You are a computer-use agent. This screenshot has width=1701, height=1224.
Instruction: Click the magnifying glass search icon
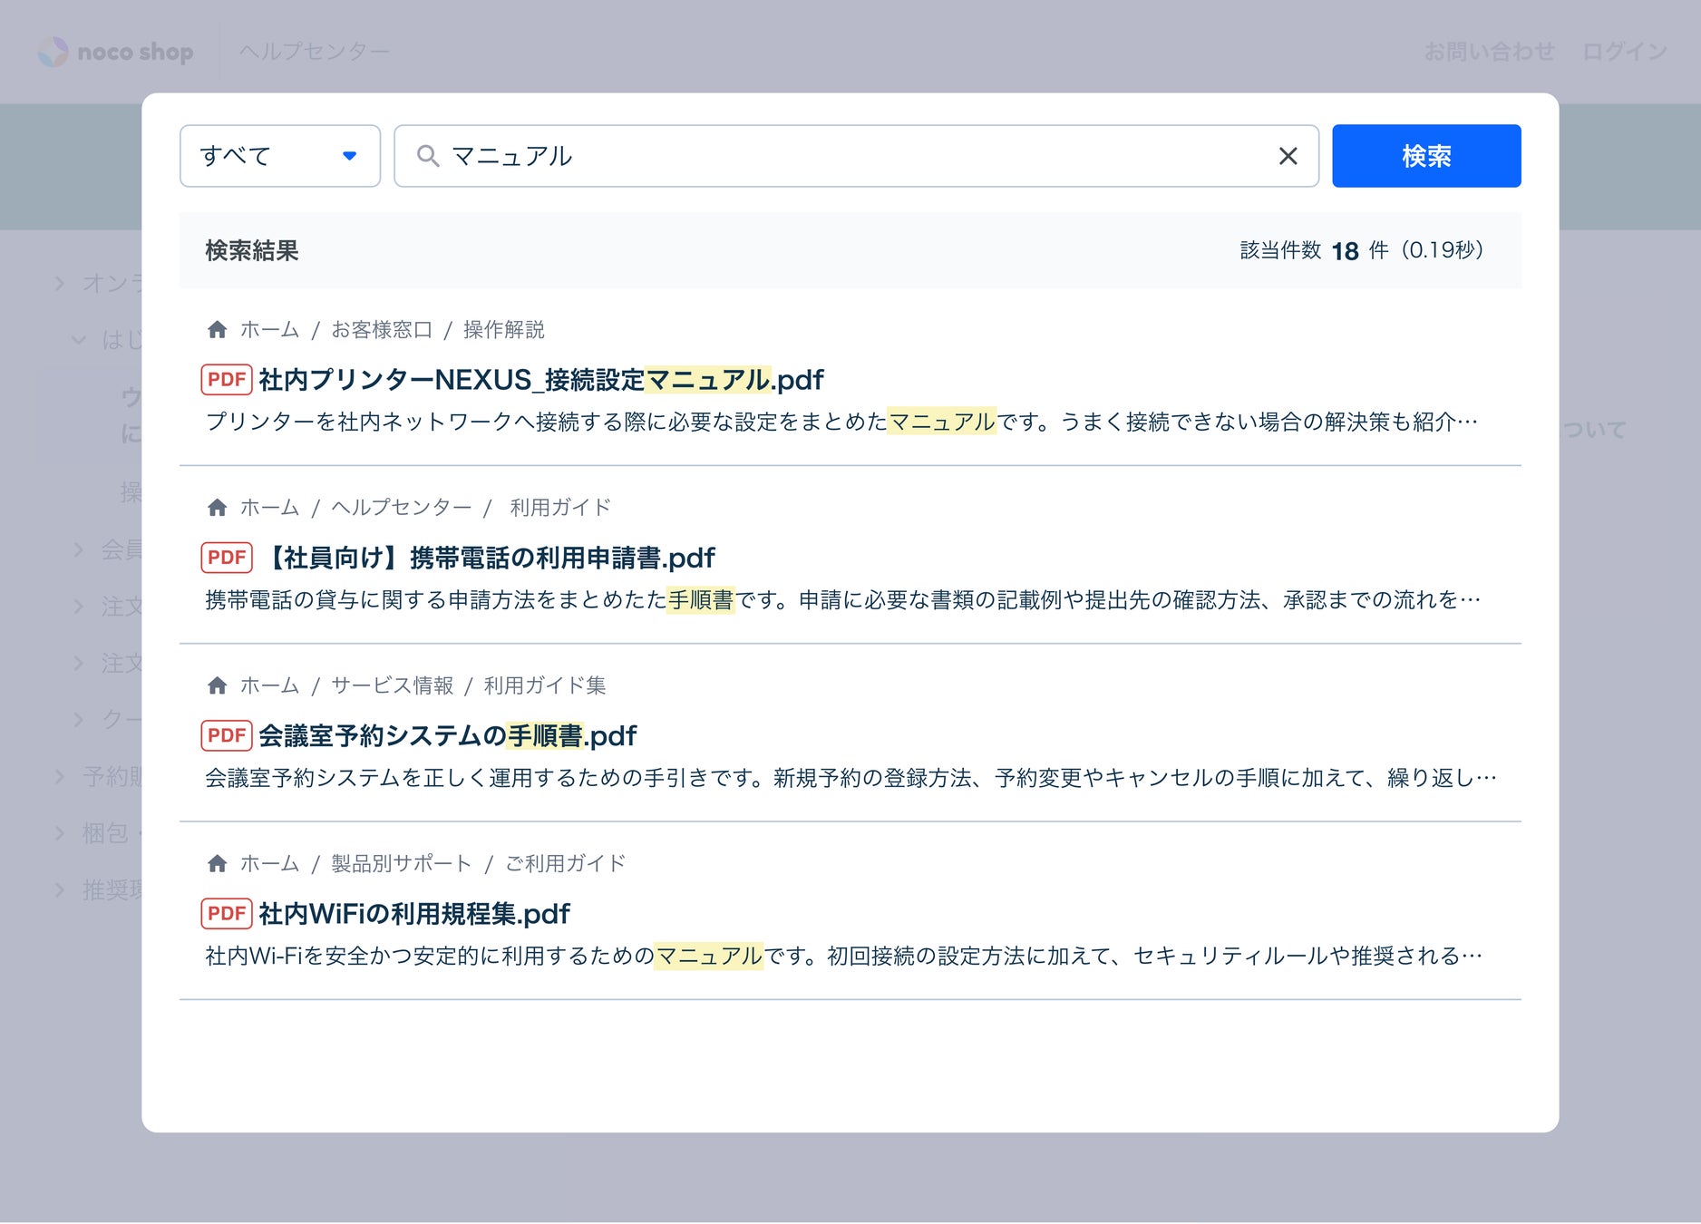(428, 156)
